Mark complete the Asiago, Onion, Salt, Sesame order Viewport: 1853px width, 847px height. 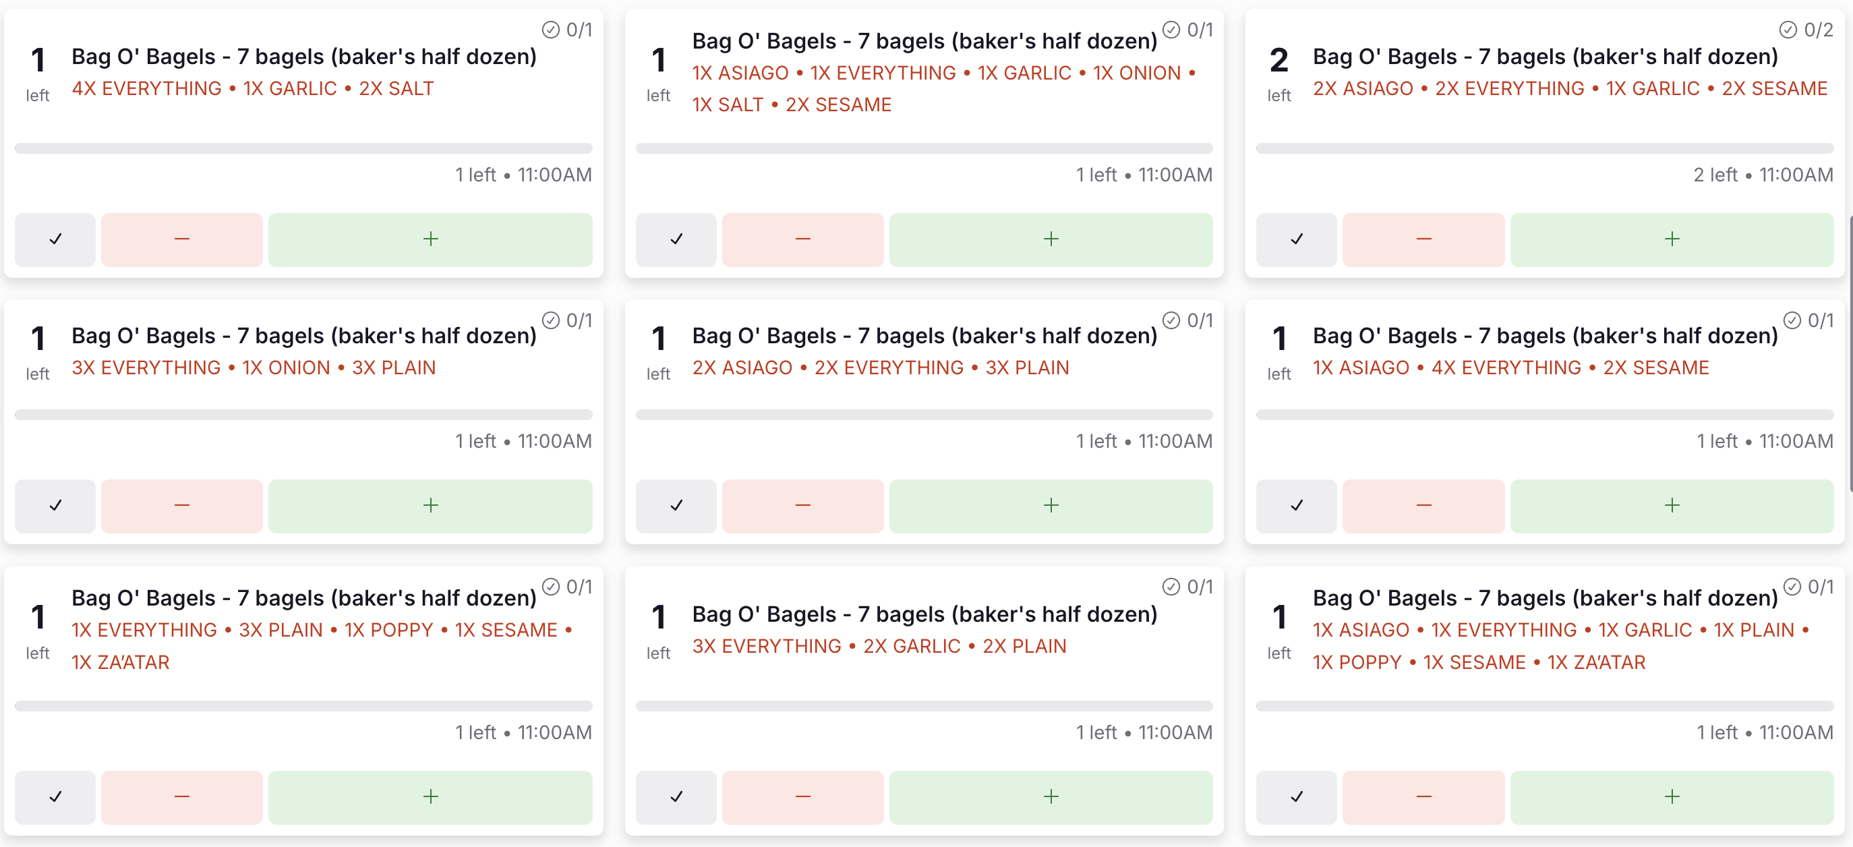676,239
